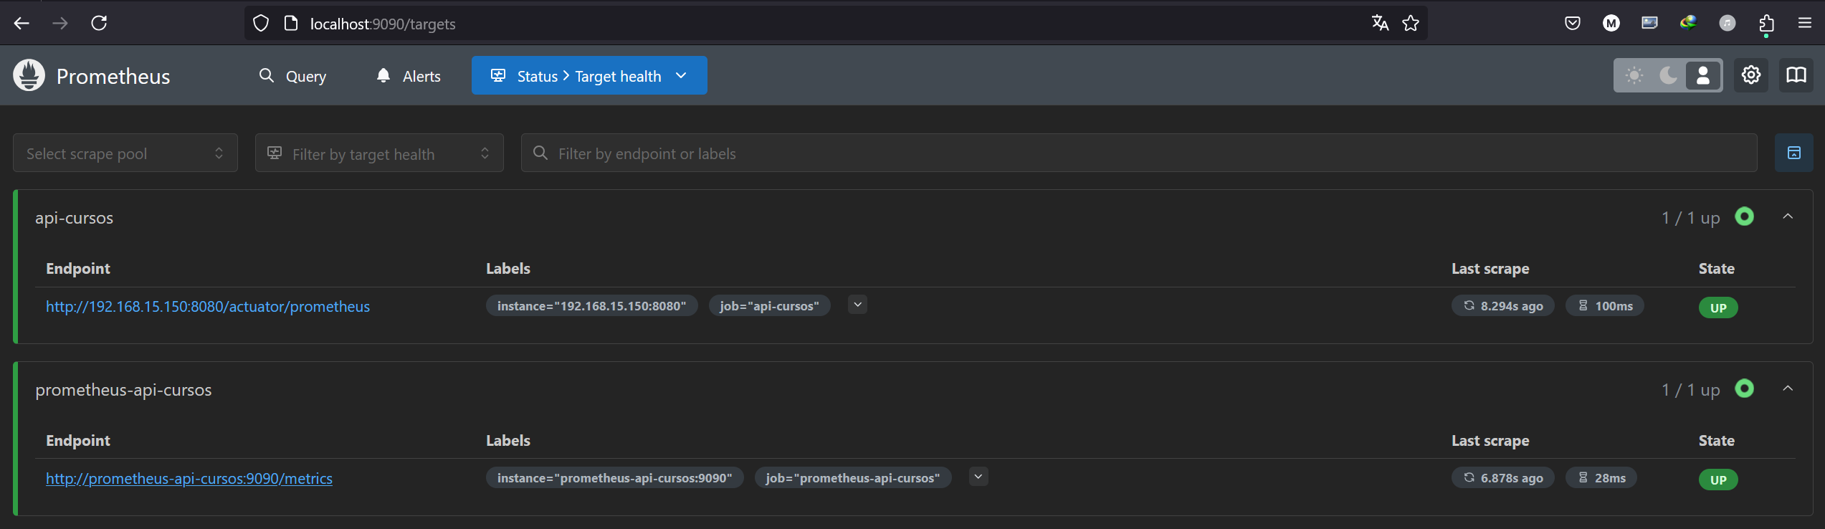Bookmark this page with the star icon

coord(1411,24)
